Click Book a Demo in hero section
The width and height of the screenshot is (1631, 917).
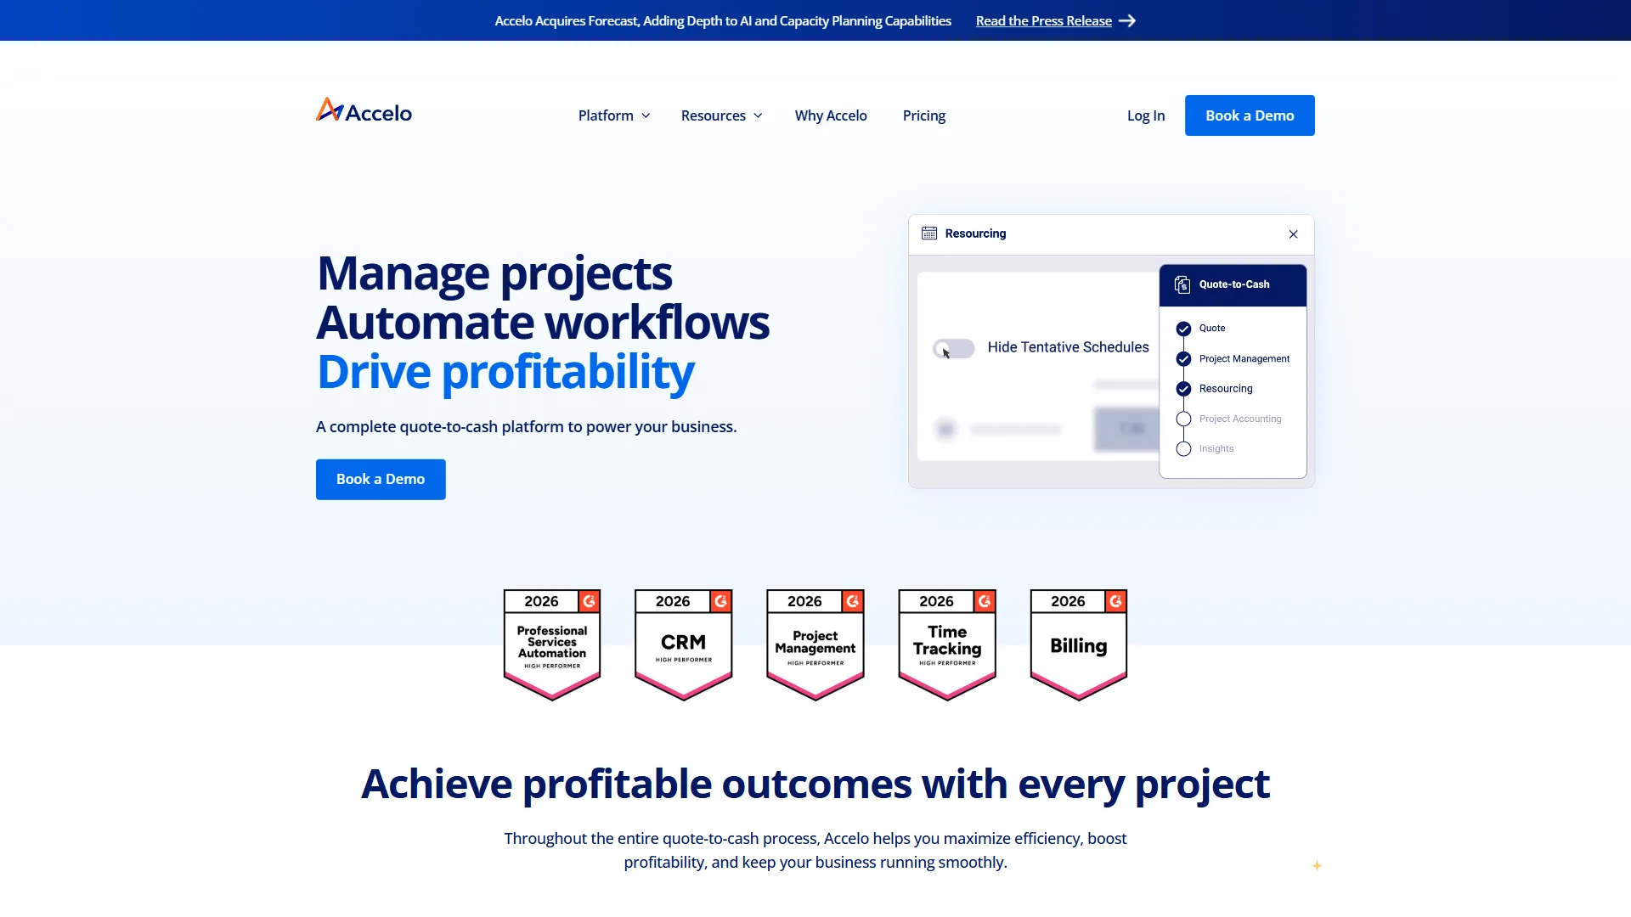point(381,480)
